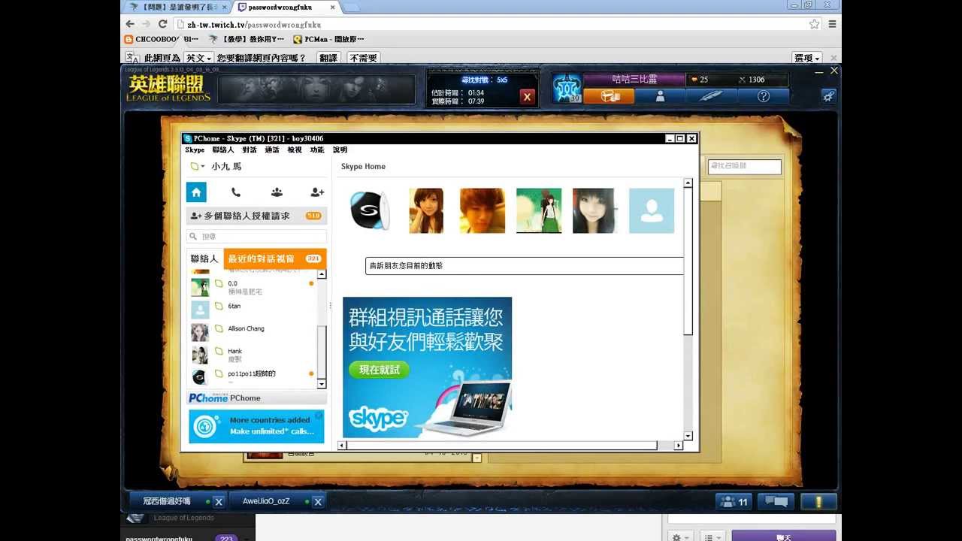Open League settings gear icon

coord(828,96)
